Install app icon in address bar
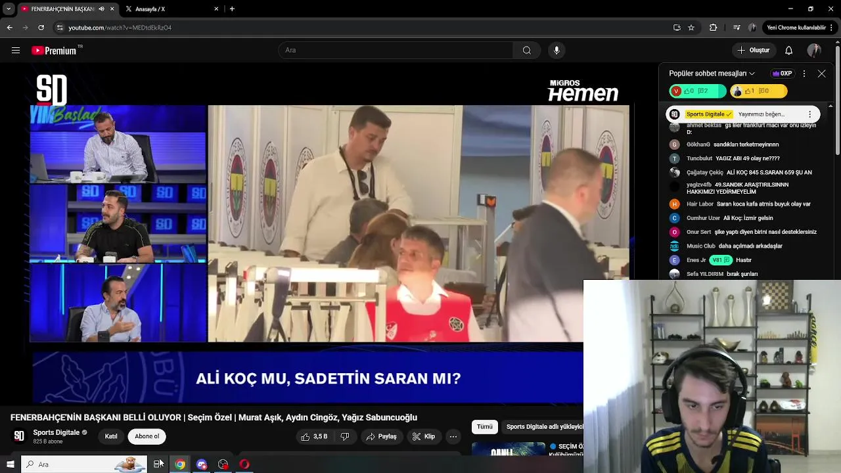Image resolution: width=841 pixels, height=473 pixels. (x=677, y=28)
